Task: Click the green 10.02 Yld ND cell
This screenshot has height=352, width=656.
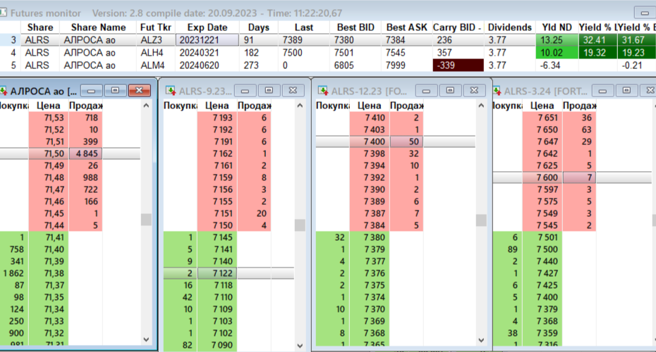Action: pos(557,53)
